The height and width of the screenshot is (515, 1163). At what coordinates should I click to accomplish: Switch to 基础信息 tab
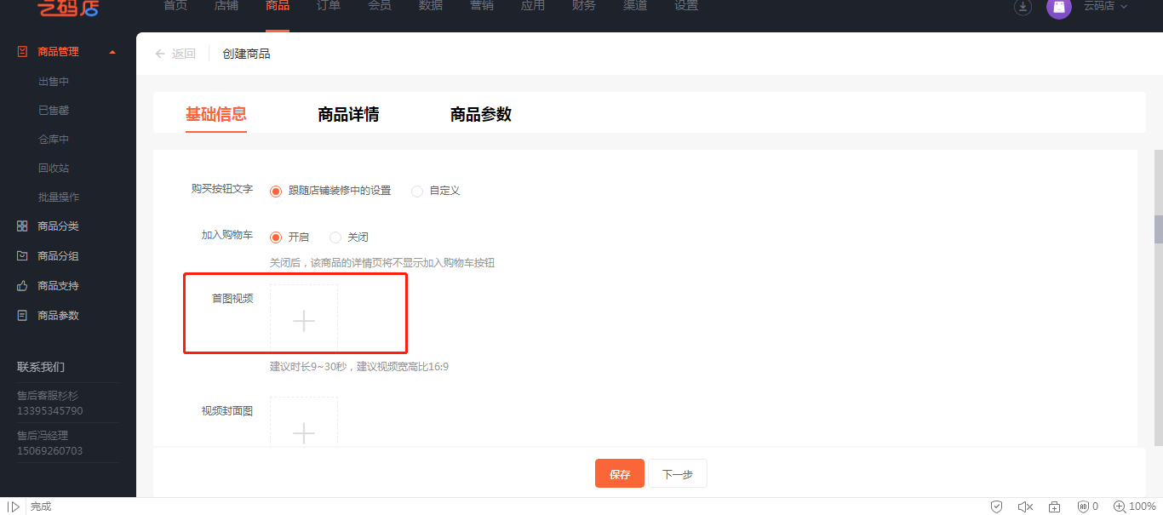click(x=216, y=115)
